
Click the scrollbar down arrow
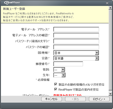(110, 94)
